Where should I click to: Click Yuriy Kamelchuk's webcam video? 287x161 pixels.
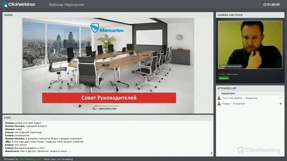tap(250, 45)
